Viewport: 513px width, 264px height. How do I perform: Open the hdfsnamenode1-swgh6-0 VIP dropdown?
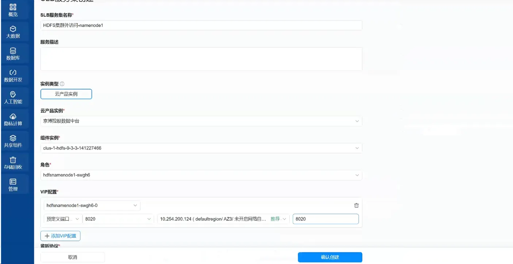(92, 205)
